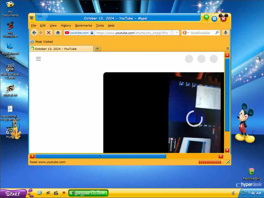
Task: Open YouTube hamburger guide menu
Action: coord(38,59)
